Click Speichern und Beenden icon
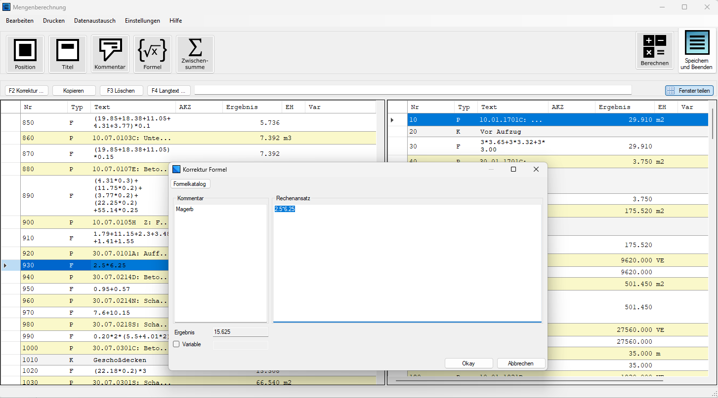Image resolution: width=718 pixels, height=398 pixels. 697,50
